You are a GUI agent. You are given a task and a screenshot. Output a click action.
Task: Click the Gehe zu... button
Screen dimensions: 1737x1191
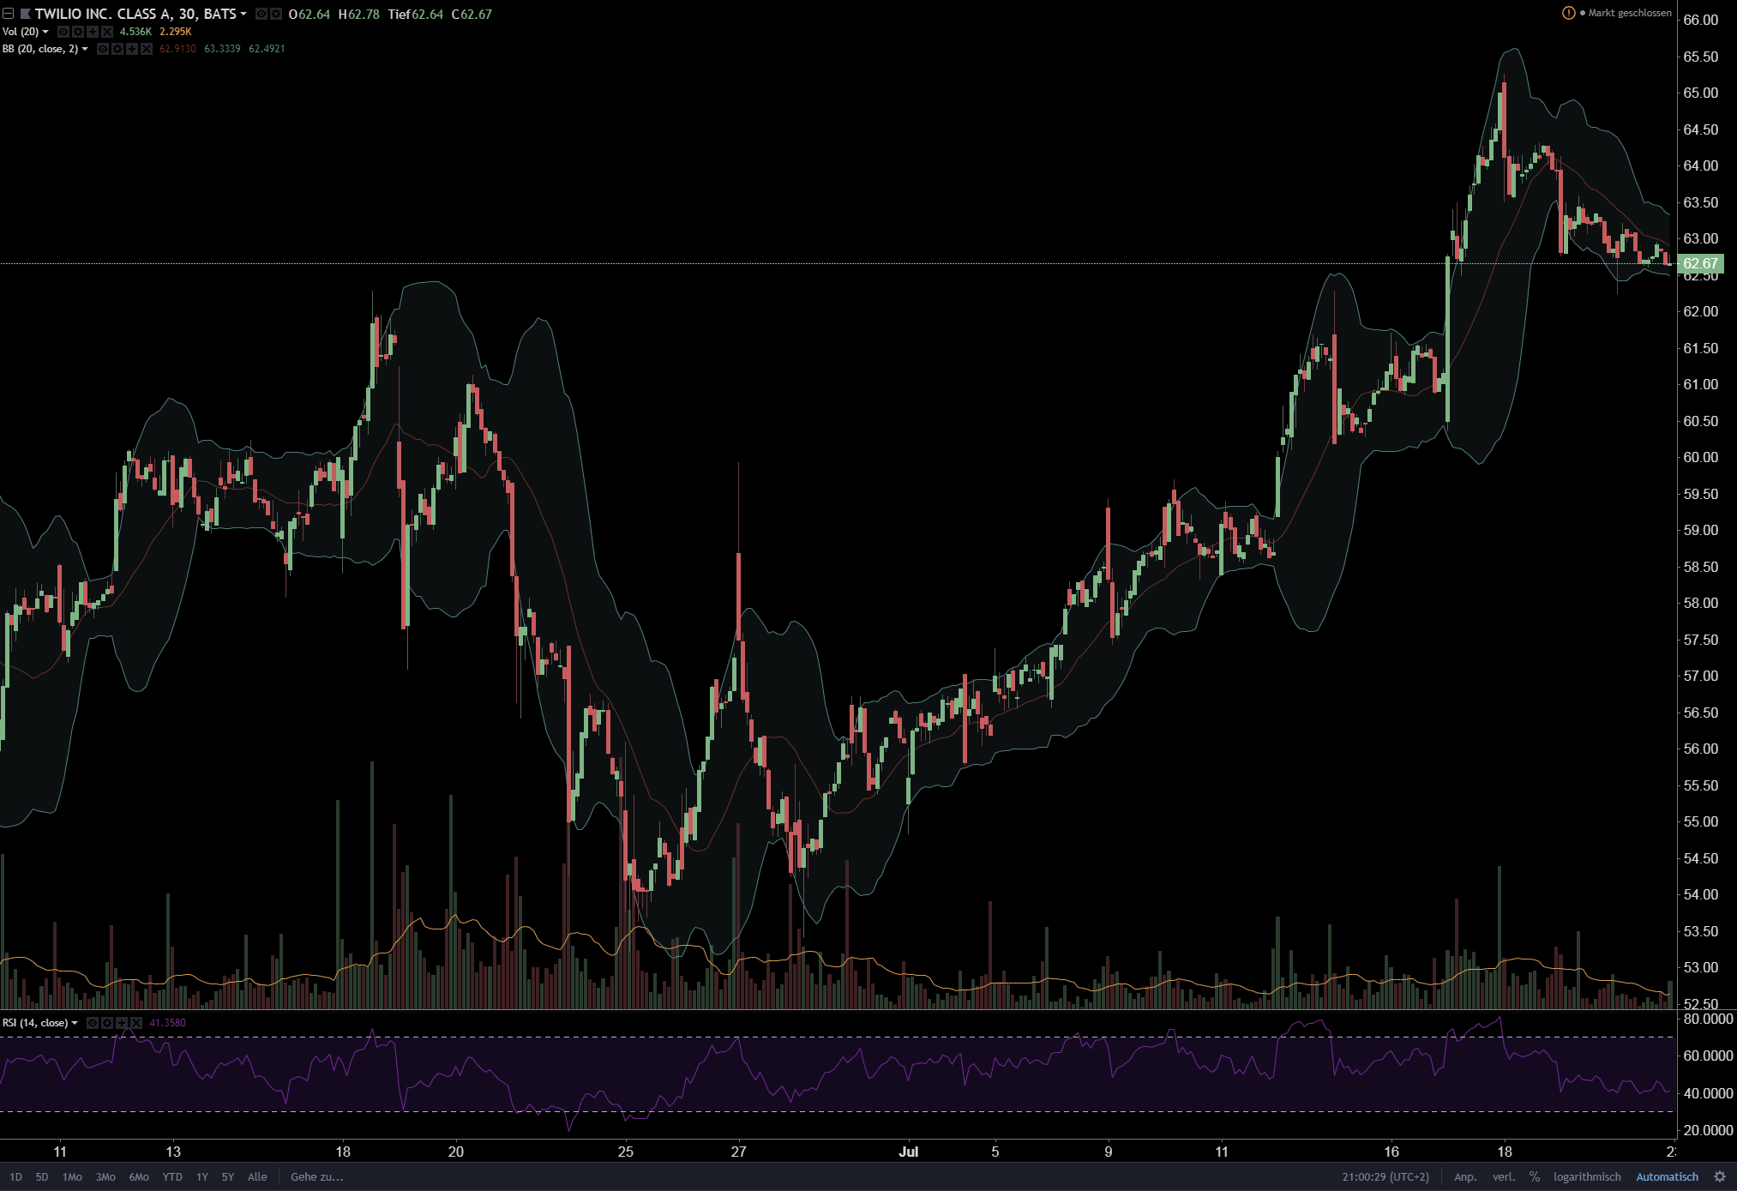(x=316, y=1176)
